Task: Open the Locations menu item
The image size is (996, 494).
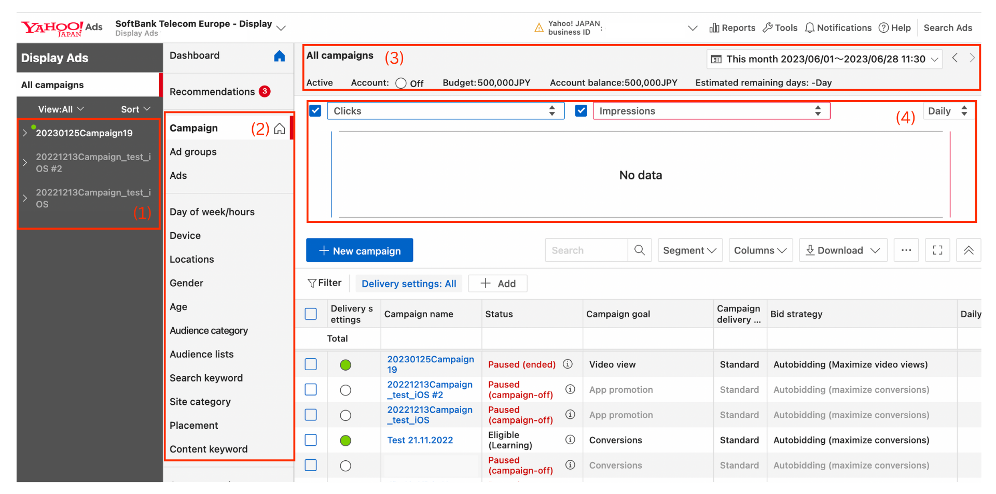Action: click(x=191, y=259)
